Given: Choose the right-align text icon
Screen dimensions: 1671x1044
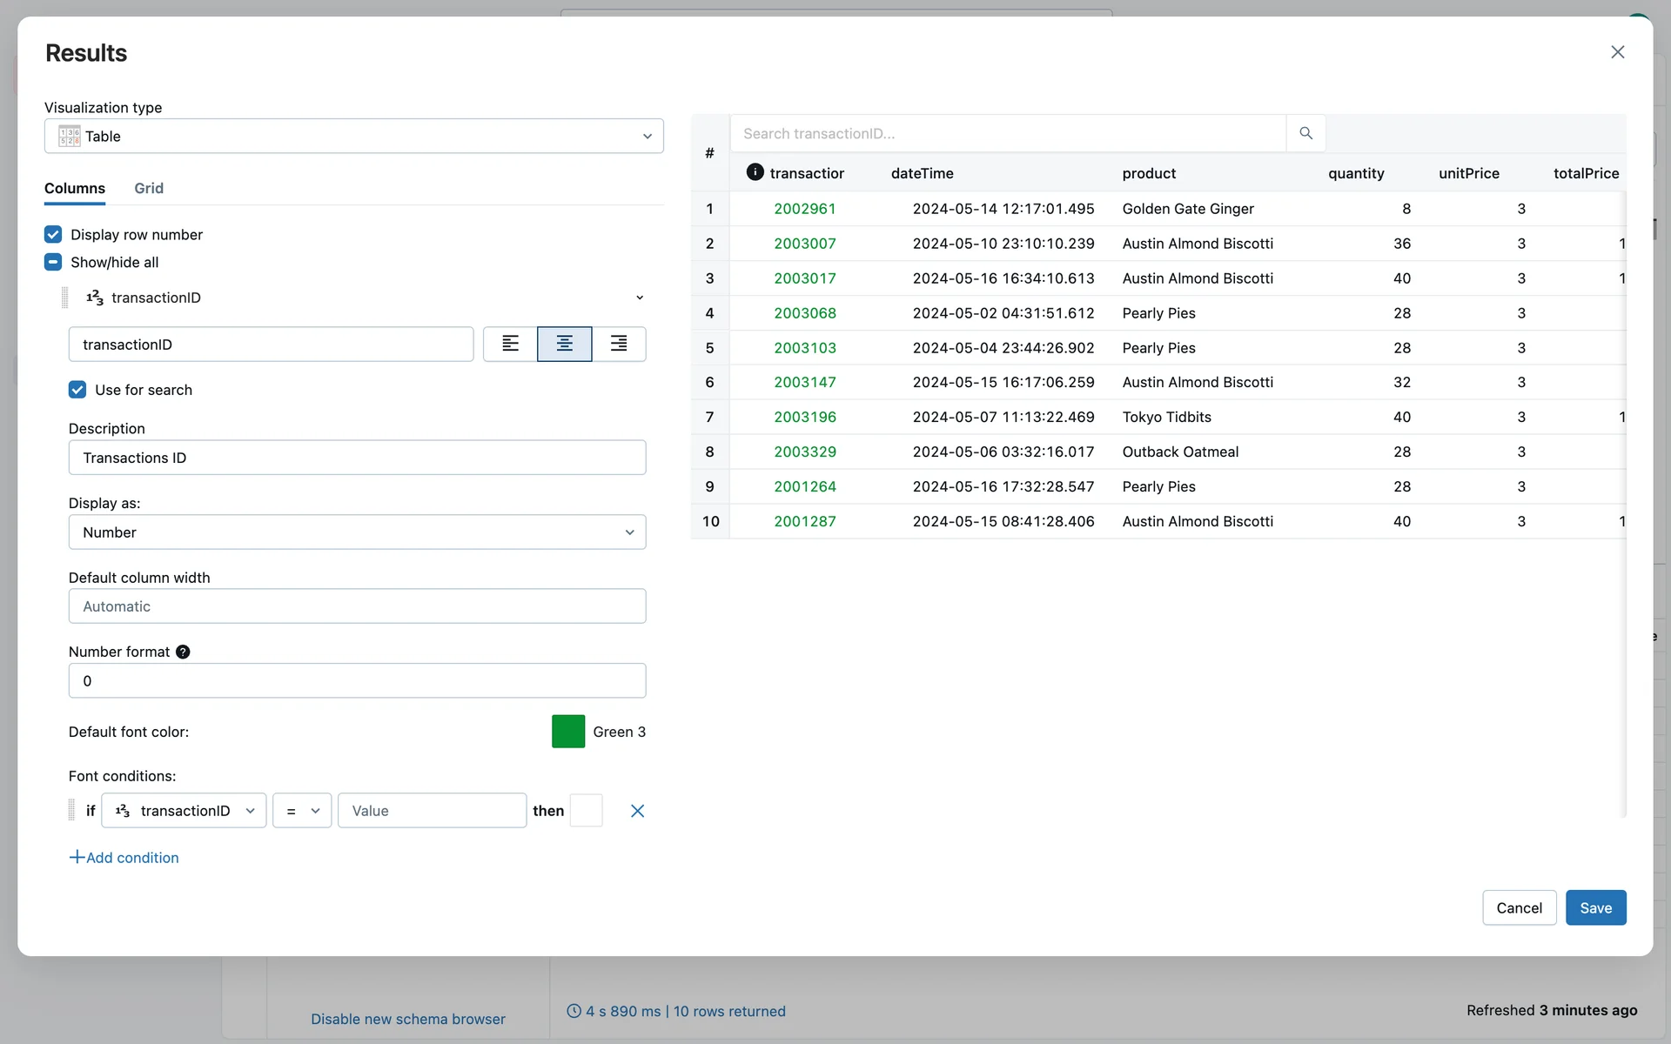Looking at the screenshot, I should tap(619, 344).
